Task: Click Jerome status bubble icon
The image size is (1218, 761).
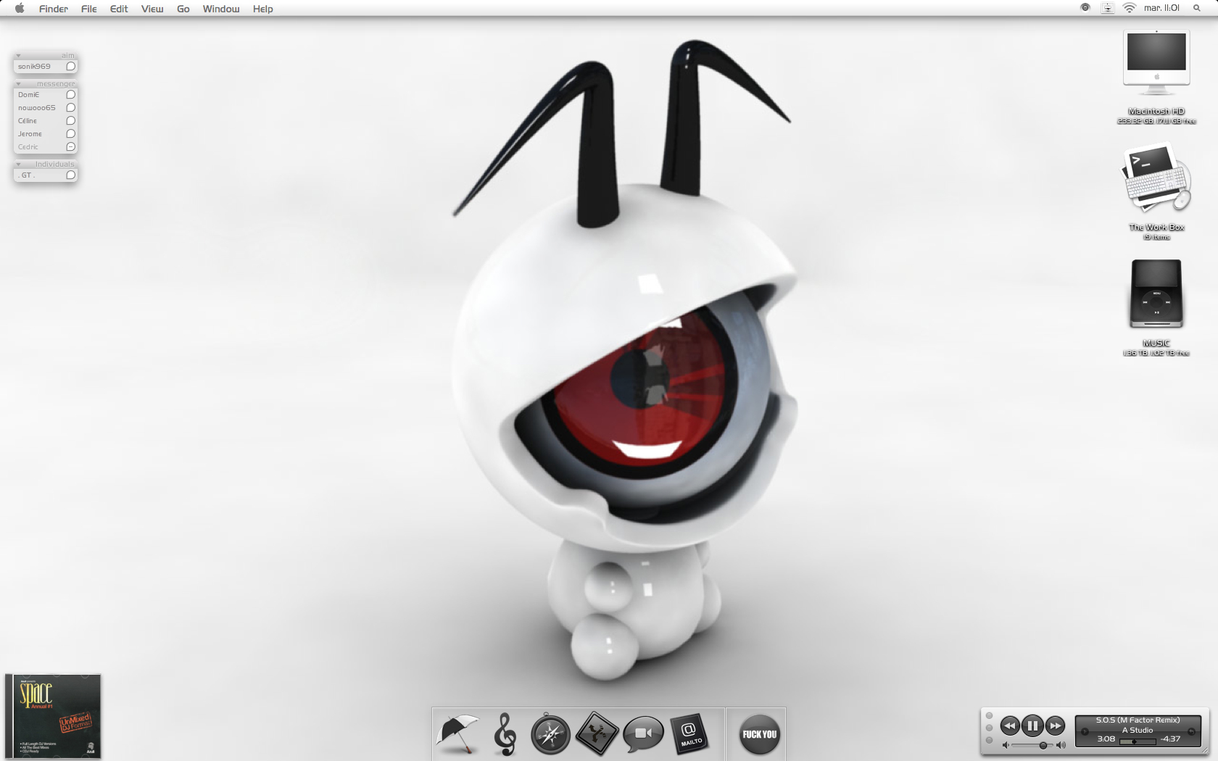Action: coord(71,133)
